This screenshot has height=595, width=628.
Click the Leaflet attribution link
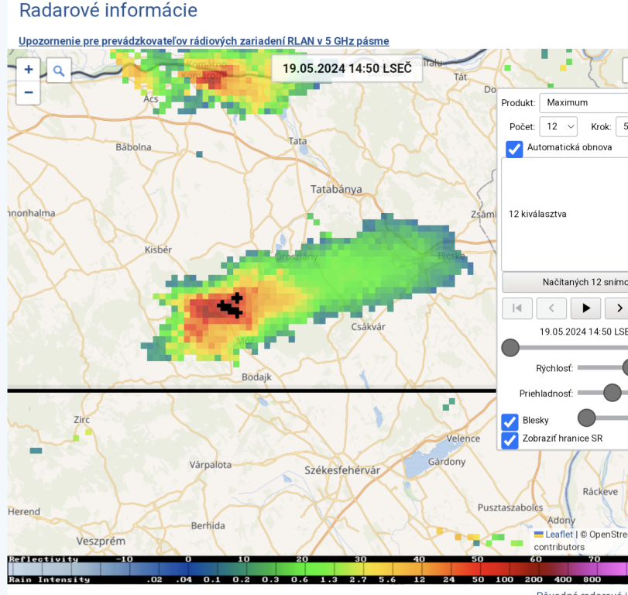coord(558,535)
